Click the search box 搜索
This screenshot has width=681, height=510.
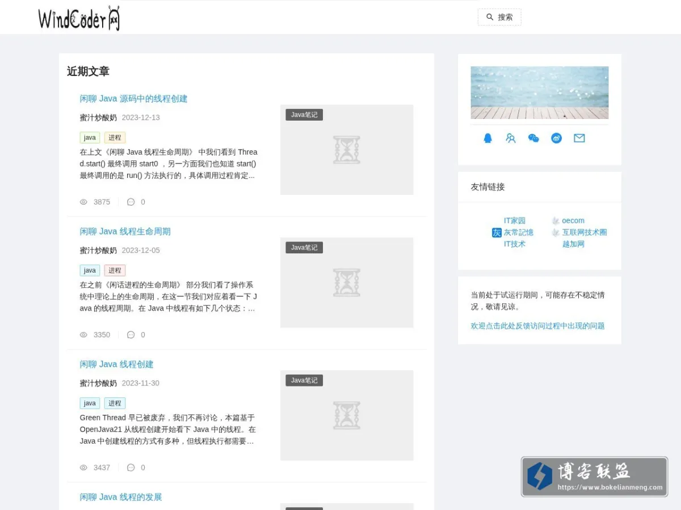click(499, 17)
